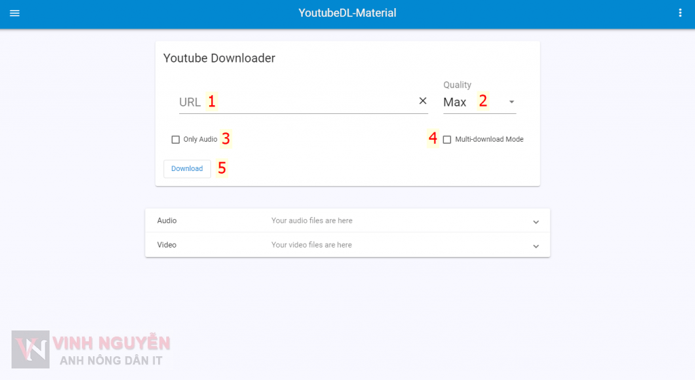Open the hamburger navigation menu
This screenshot has height=380, width=695.
point(14,14)
